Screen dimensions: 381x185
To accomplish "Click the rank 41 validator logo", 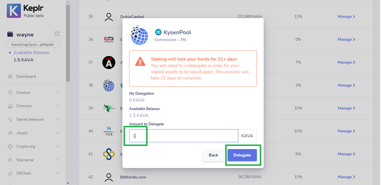I will pos(108,154).
